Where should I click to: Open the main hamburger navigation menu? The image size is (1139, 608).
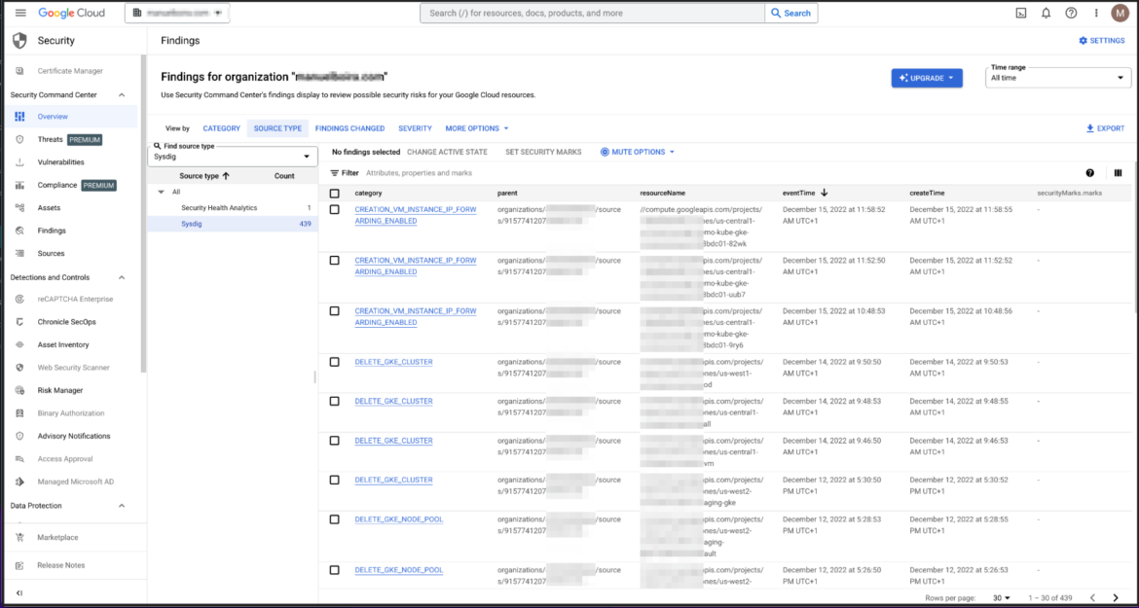[x=20, y=13]
